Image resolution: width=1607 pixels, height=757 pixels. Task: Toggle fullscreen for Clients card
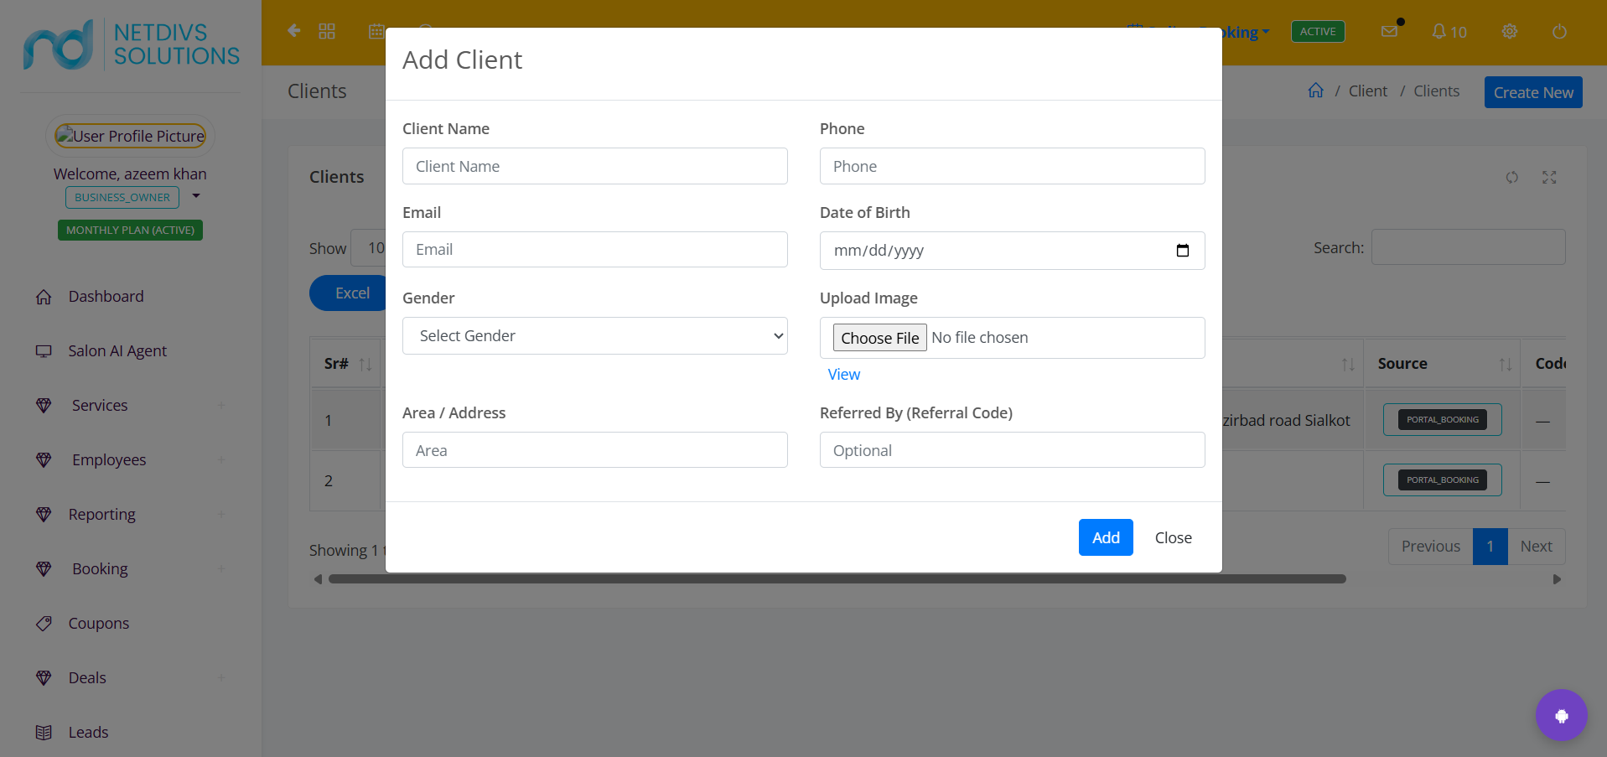coord(1549,178)
